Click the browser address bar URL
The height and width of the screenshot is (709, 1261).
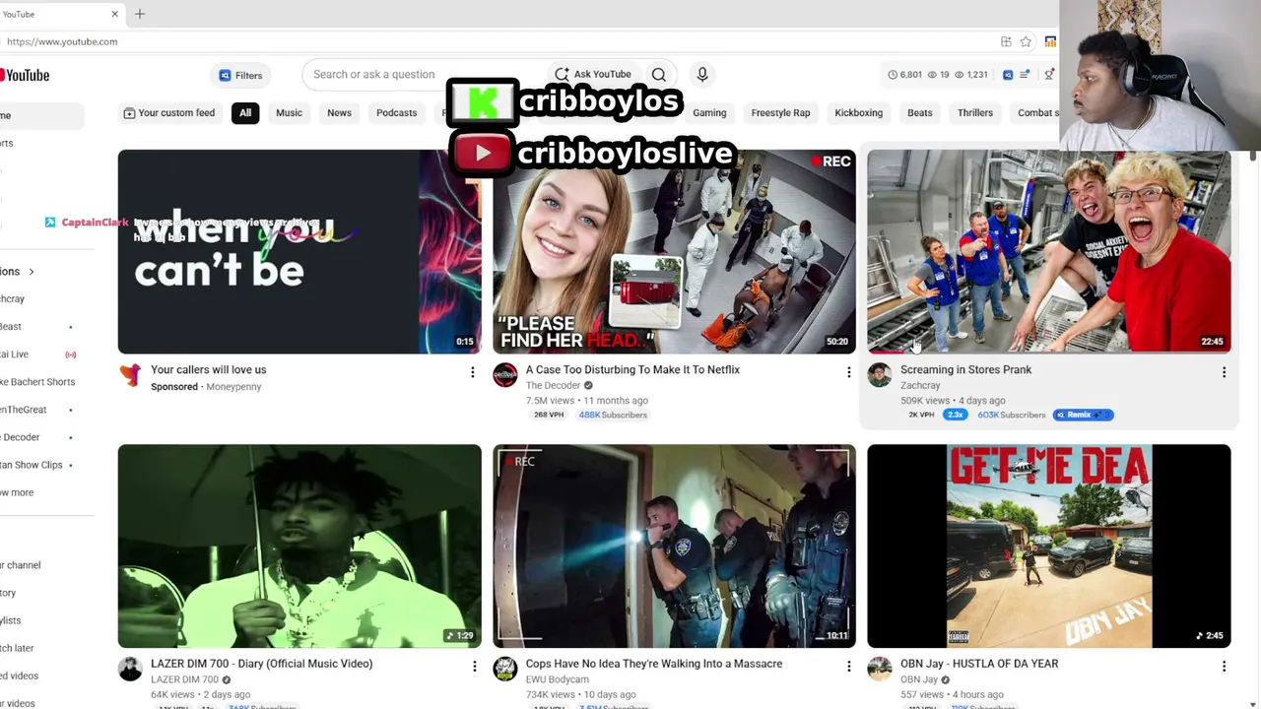[x=62, y=41]
